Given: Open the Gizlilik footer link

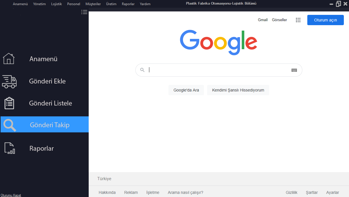Looking at the screenshot, I should click(x=292, y=192).
